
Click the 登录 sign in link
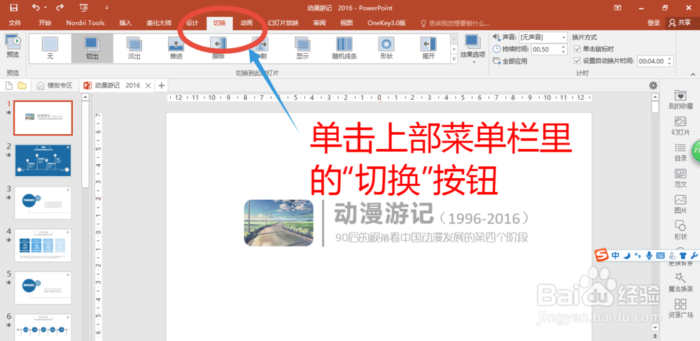pos(653,23)
